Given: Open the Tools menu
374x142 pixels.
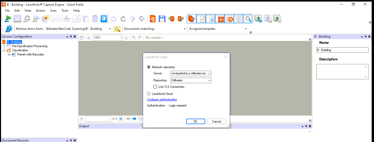Looking at the screenshot, I should point(65,11).
